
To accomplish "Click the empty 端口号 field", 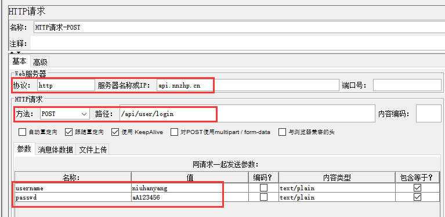I will click(x=407, y=85).
